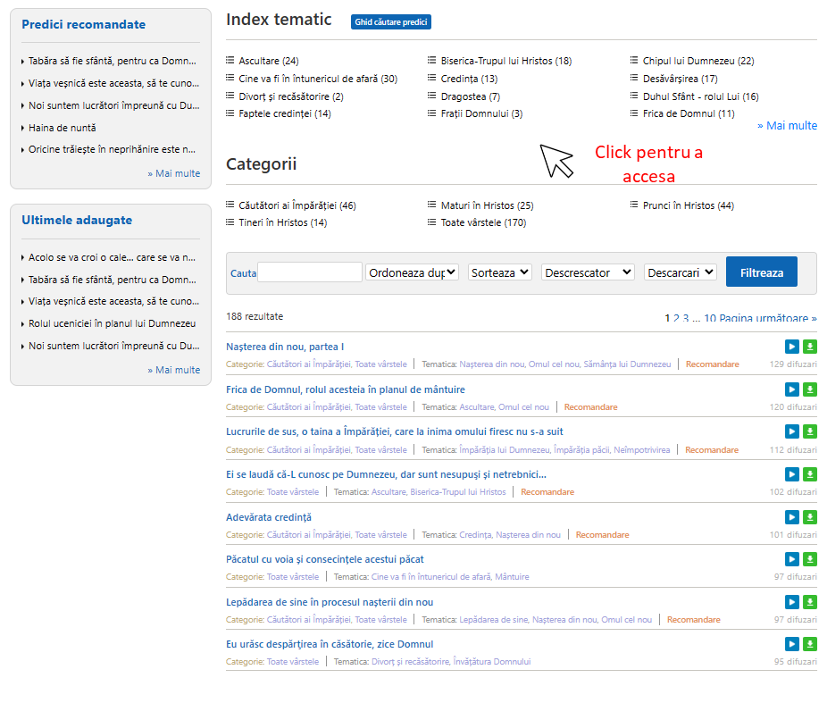Download "Nașterea din nou, partea I"

pyautogui.click(x=810, y=347)
